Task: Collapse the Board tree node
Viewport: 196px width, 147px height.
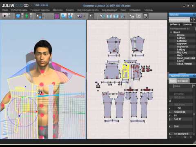Action: pos(171,32)
